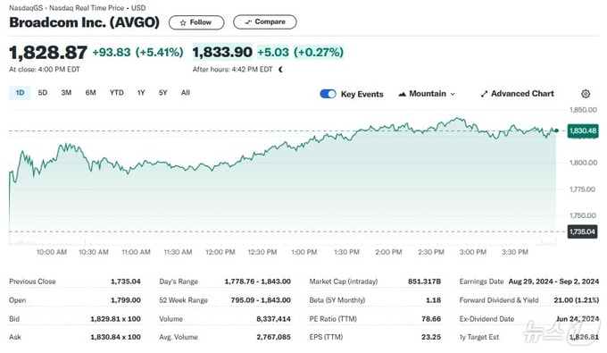Image resolution: width=607 pixels, height=353 pixels.
Task: Click the star icon in Follow
Action: pyautogui.click(x=183, y=23)
